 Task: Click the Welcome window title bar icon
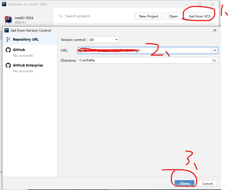click(4, 4)
